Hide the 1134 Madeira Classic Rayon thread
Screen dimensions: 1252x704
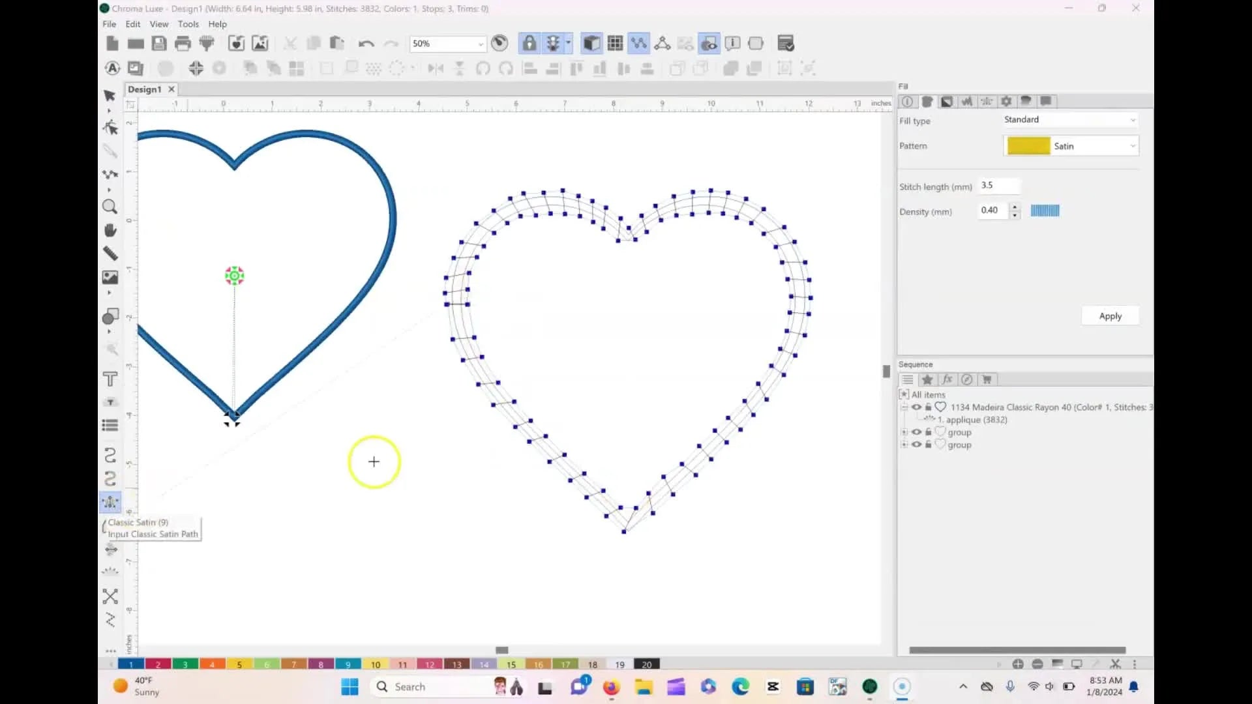(916, 407)
